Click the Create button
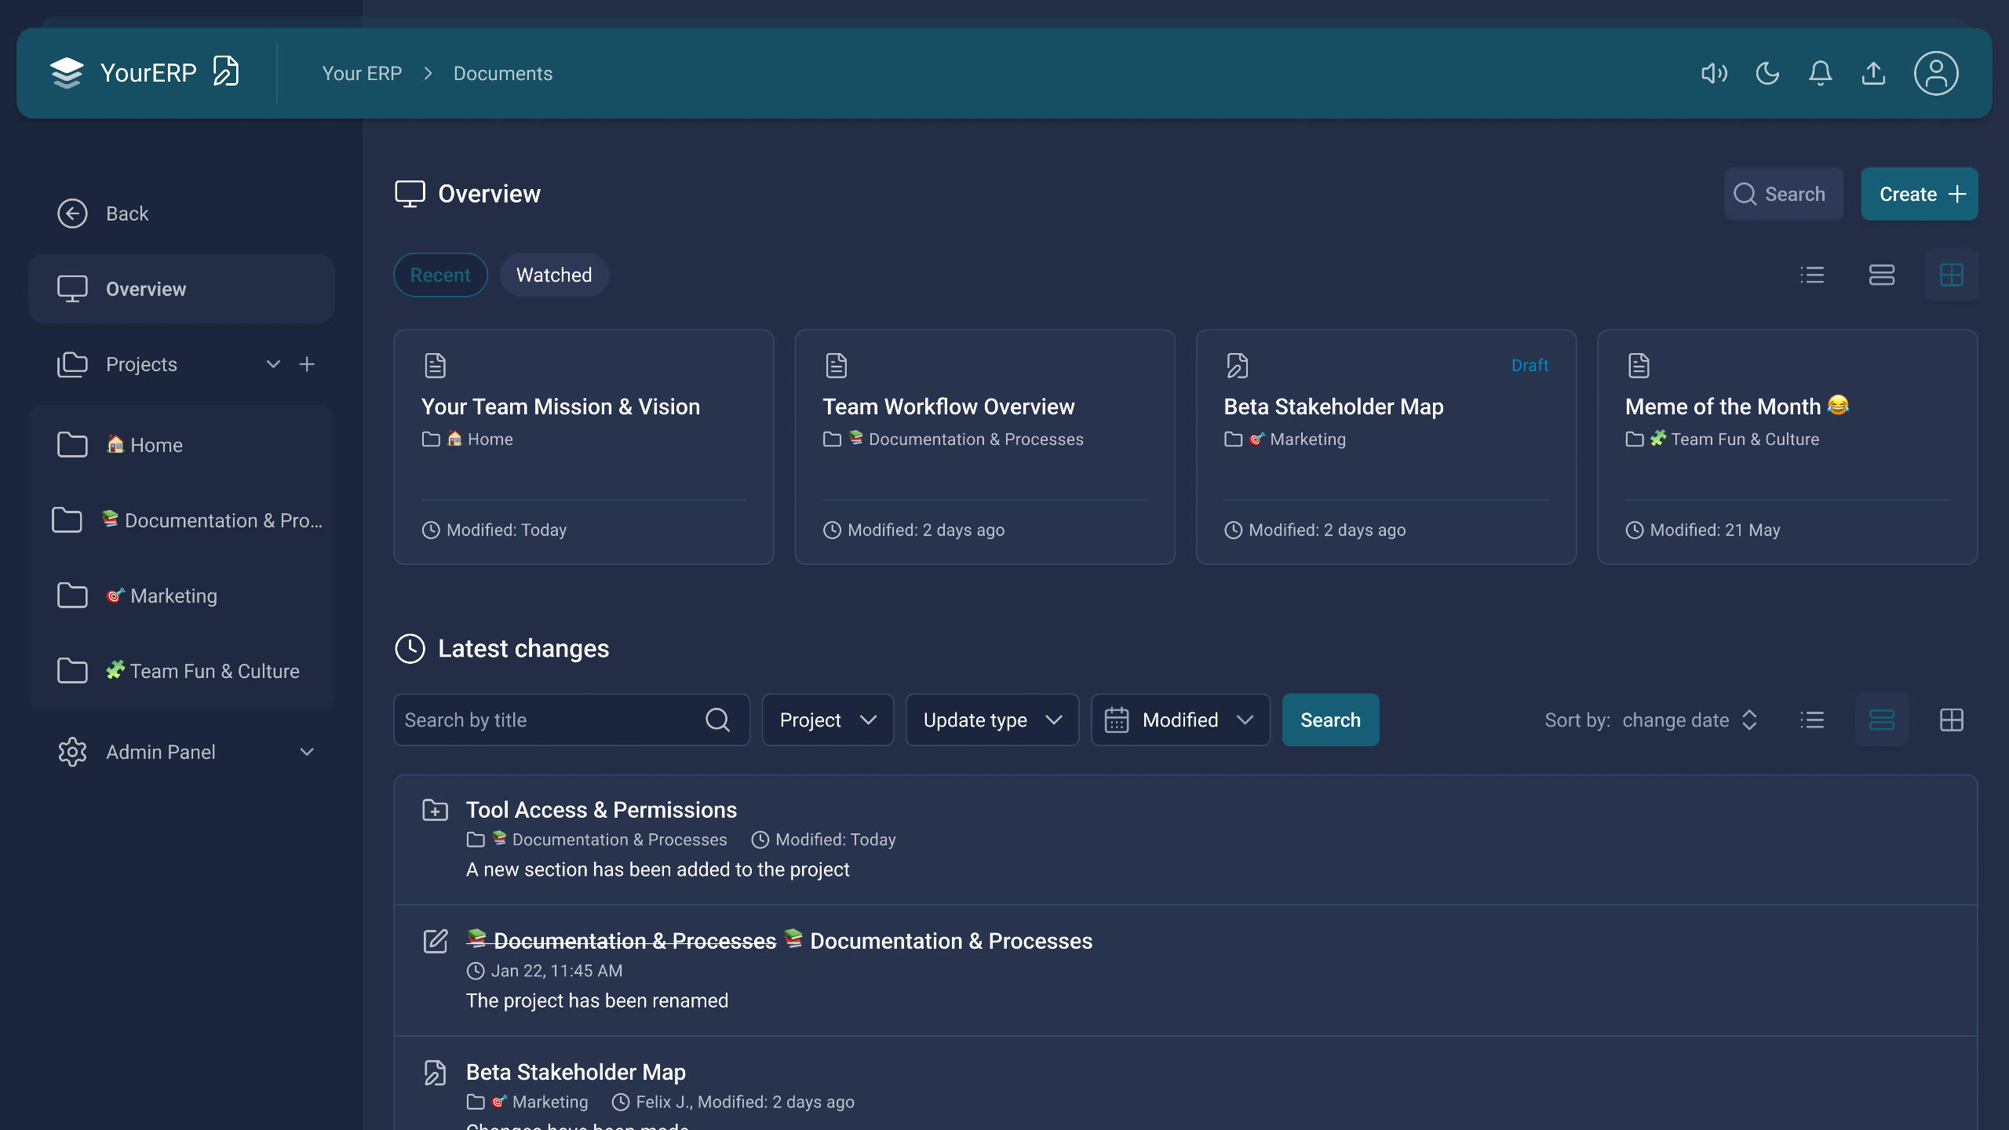The width and height of the screenshot is (2009, 1130). [x=1919, y=194]
